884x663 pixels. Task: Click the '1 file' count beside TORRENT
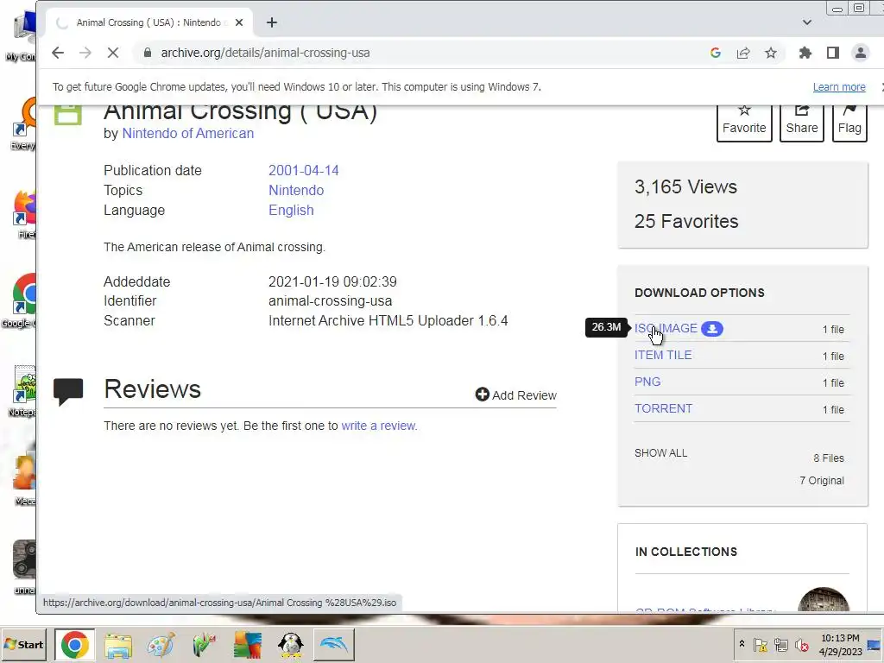[x=833, y=410]
